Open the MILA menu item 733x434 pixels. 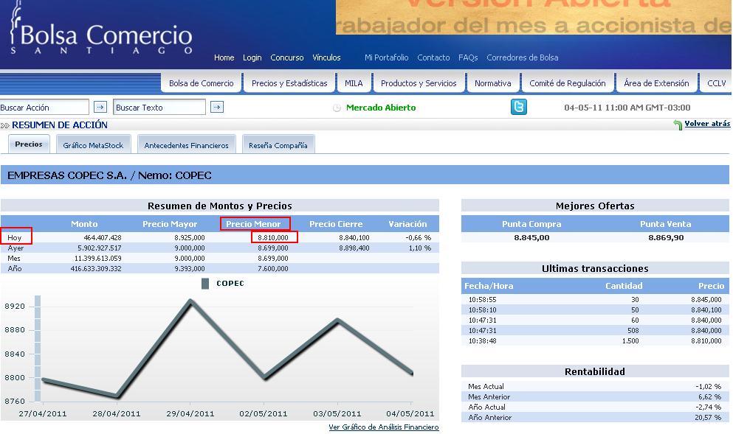(354, 83)
